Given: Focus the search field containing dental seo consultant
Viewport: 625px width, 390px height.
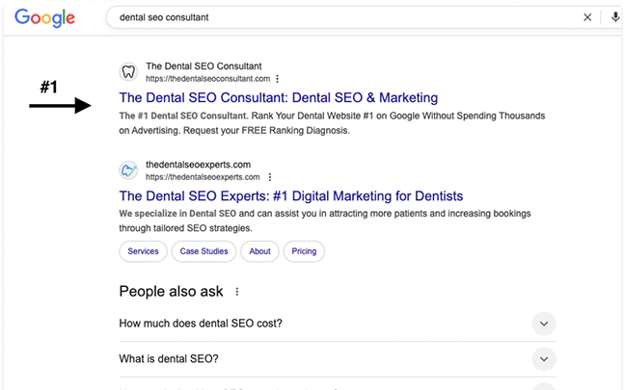Looking at the screenshot, I should 338,17.
